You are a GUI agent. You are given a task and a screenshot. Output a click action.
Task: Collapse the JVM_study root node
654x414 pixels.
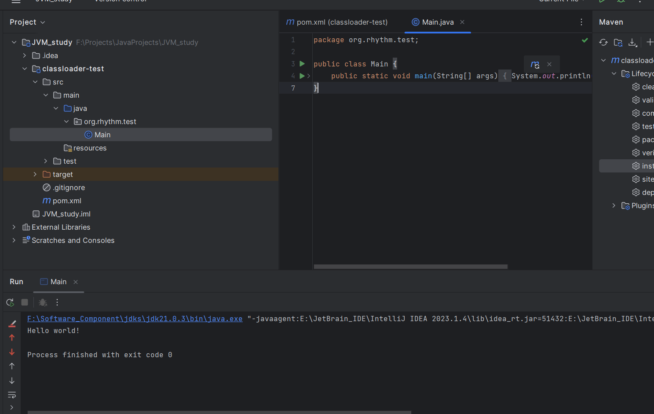click(14, 42)
